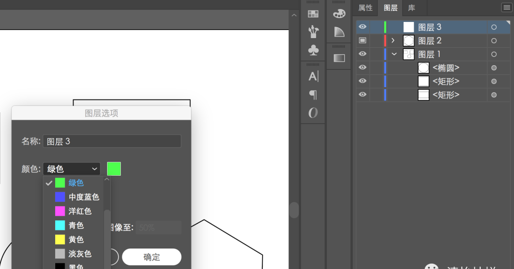Click the green color swatch beside dropdown
The width and height of the screenshot is (514, 269).
(x=114, y=169)
